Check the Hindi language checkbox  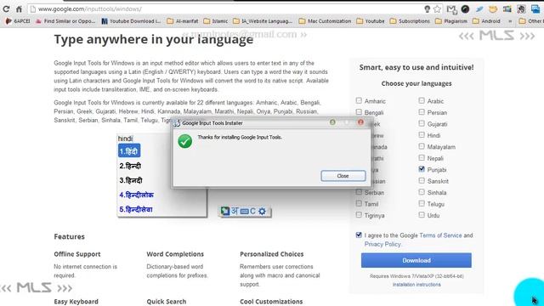point(422,135)
